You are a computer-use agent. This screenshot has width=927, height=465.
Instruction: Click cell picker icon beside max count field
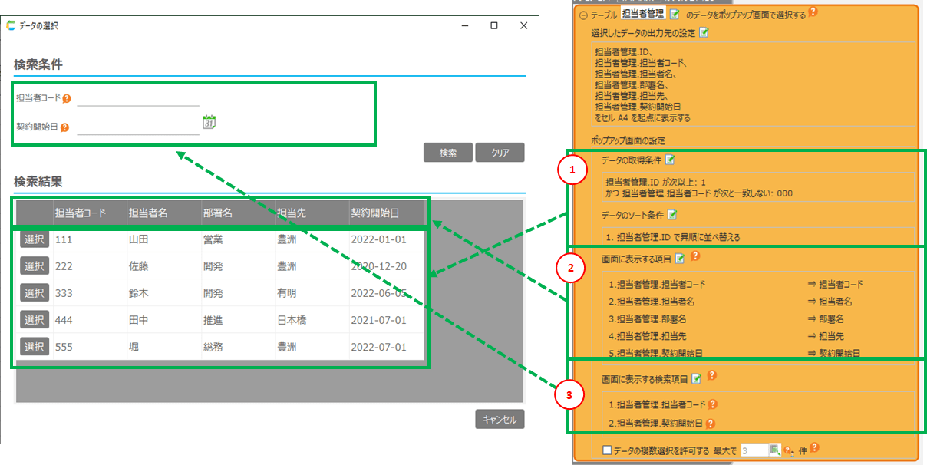click(x=774, y=450)
